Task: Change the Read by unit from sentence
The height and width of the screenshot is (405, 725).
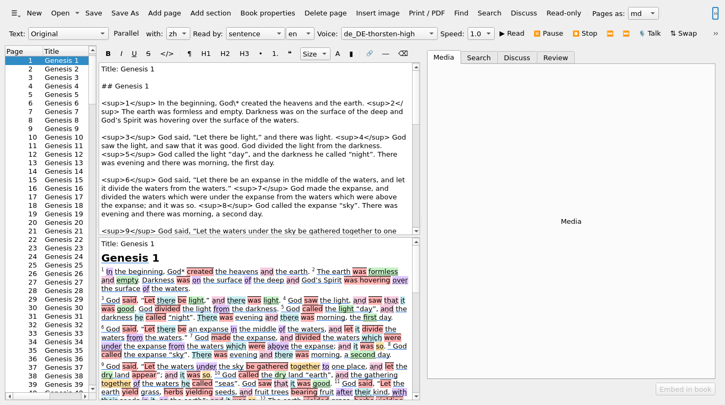Action: pos(255,34)
